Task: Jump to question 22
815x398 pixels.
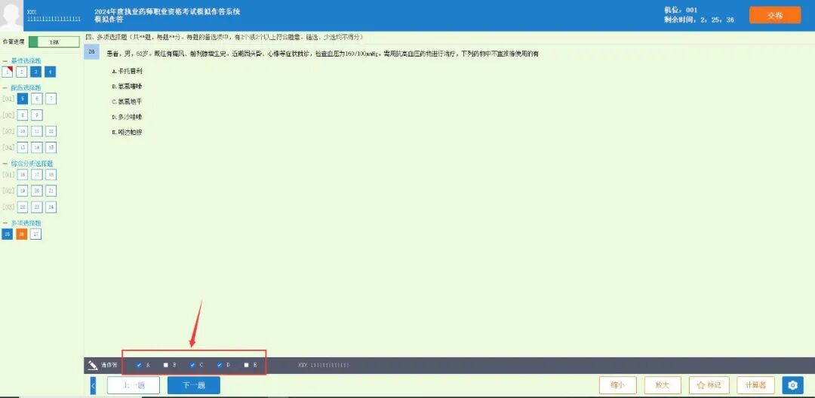Action: pos(23,207)
